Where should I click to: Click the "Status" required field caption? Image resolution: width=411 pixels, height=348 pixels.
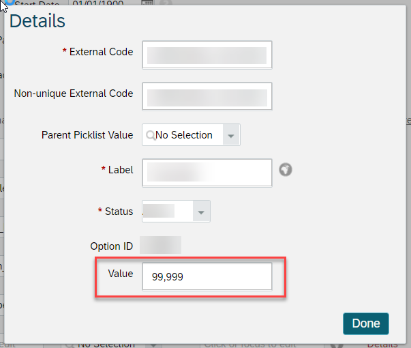coord(115,212)
